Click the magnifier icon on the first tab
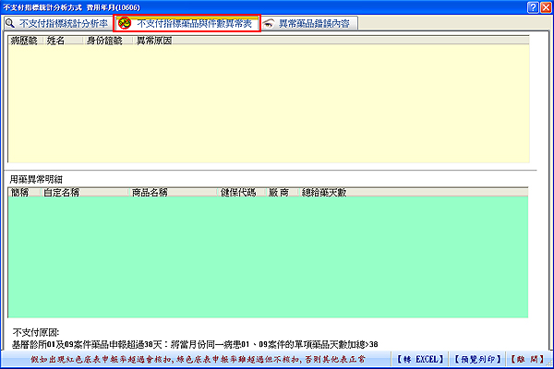The height and width of the screenshot is (369, 554). (11, 23)
